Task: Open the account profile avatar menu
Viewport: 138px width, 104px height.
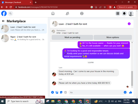Action: [131, 13]
